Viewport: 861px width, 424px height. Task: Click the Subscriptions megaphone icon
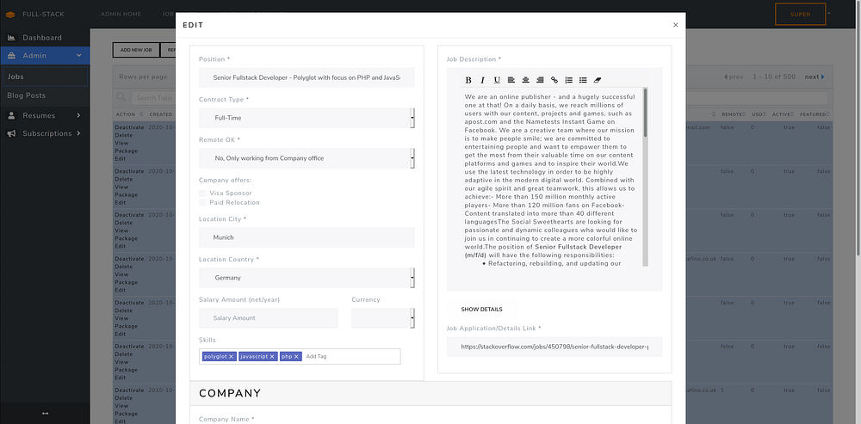click(x=11, y=134)
